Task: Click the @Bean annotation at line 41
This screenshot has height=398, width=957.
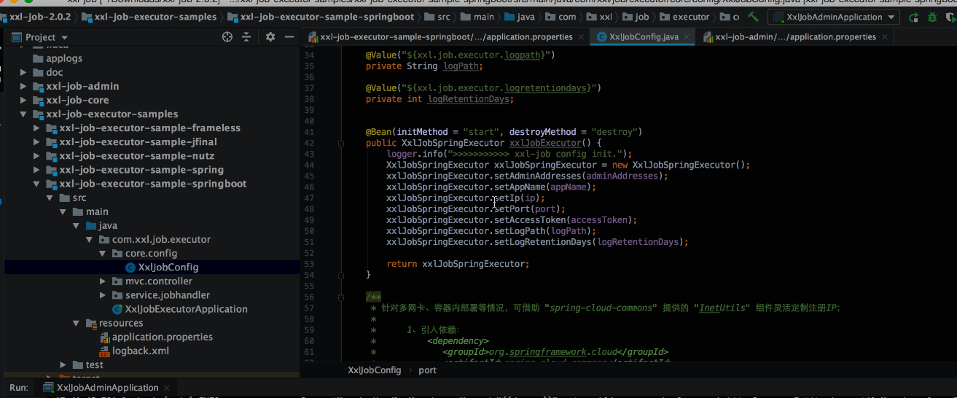Action: (378, 132)
